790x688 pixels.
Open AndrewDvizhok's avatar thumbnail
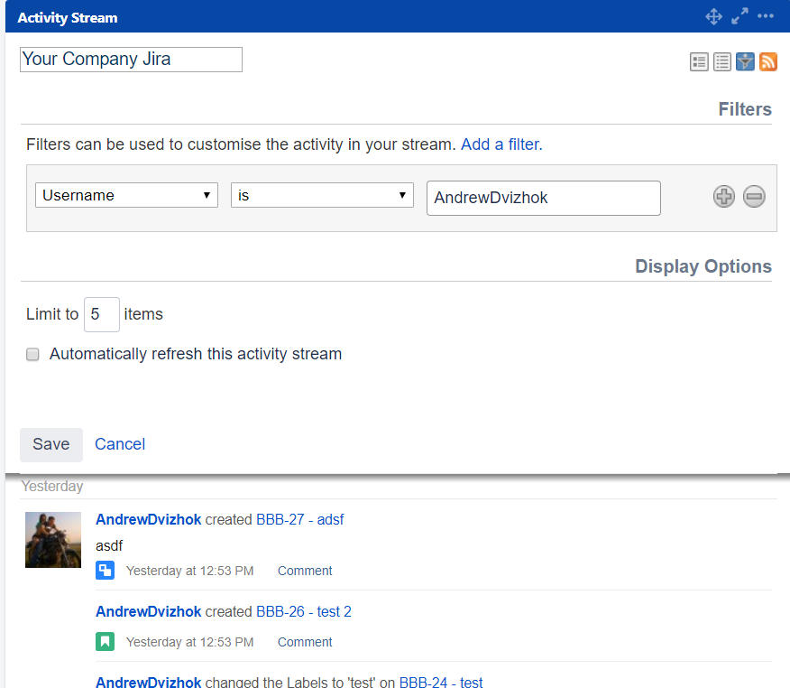(53, 540)
